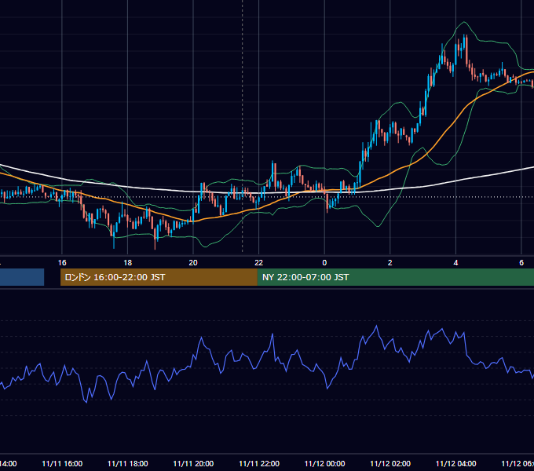
Task: Click the 11/12 04:00 date label
Action: pos(456,464)
